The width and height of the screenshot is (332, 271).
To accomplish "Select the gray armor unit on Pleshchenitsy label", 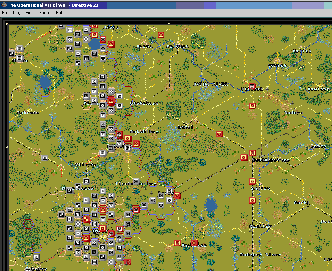I will (x=136, y=181).
